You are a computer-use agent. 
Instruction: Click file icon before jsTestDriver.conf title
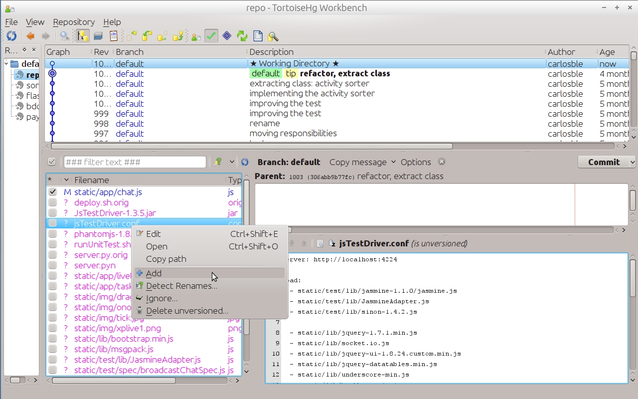coord(332,243)
